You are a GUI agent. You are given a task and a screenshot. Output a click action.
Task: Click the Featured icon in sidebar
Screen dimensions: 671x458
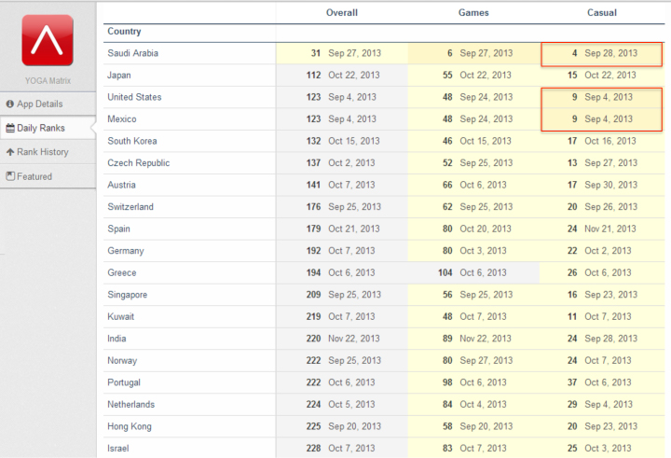click(x=10, y=176)
